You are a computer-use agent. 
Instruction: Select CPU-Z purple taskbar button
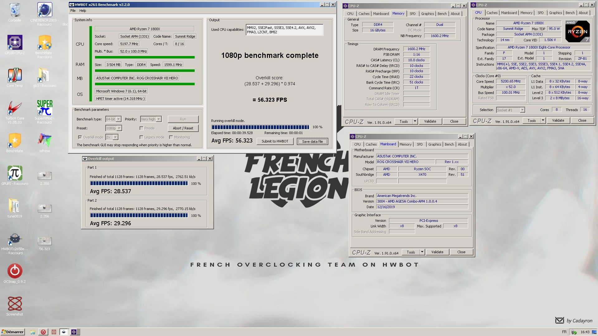[74, 332]
